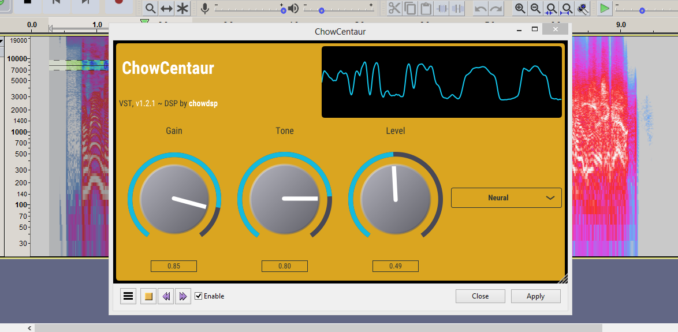Click the Copy icon in edit toolbar
Image resolution: width=678 pixels, height=332 pixels.
411,8
